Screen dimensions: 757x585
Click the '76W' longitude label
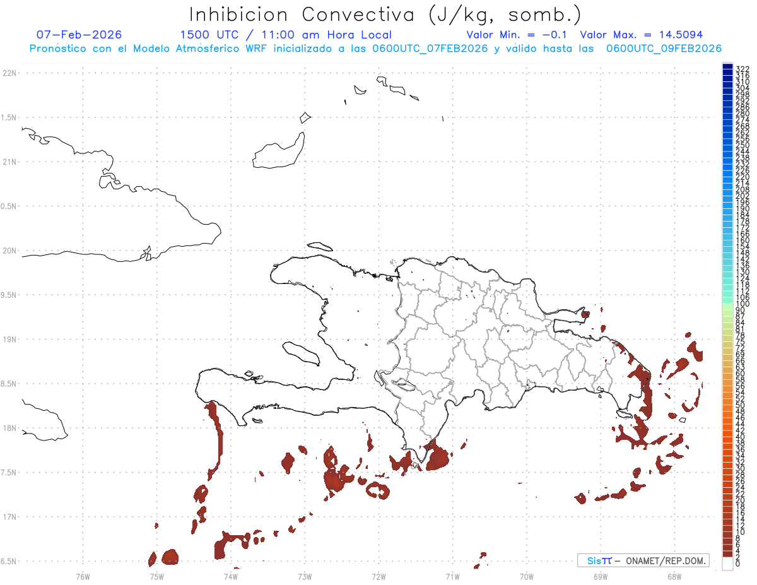pos(83,576)
